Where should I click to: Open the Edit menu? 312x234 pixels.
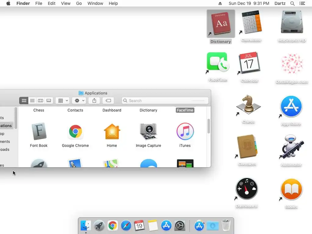pyautogui.click(x=51, y=3)
